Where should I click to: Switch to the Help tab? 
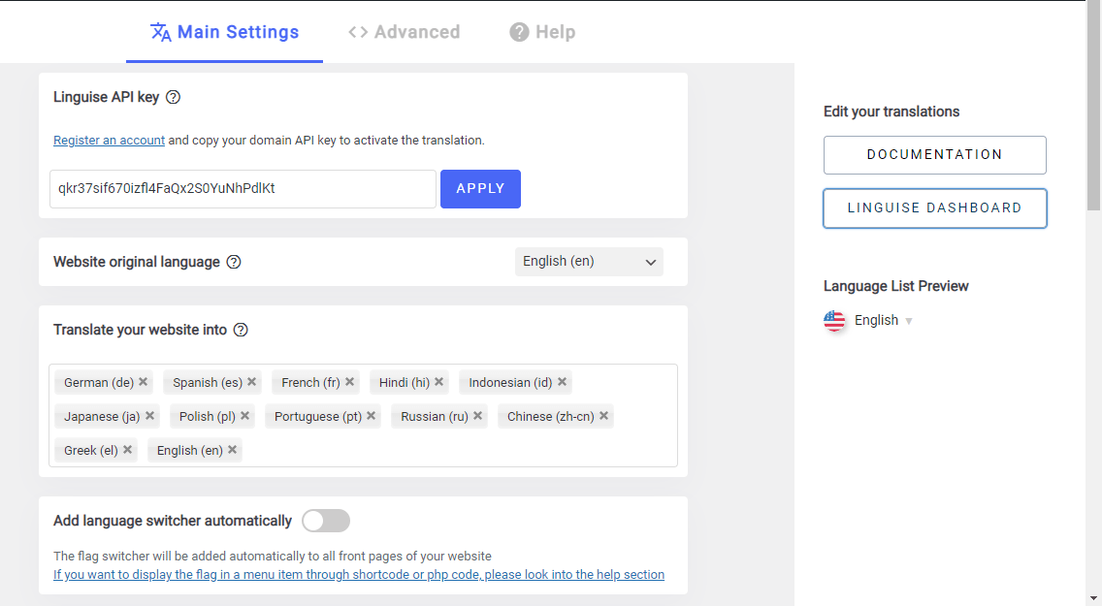point(542,31)
